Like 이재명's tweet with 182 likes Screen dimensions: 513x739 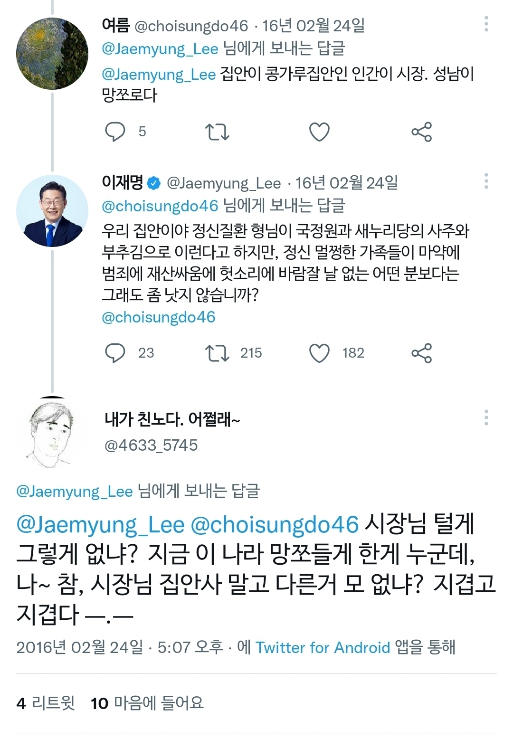click(319, 353)
